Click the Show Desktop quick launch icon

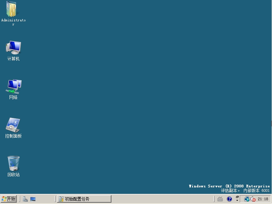click(33, 199)
